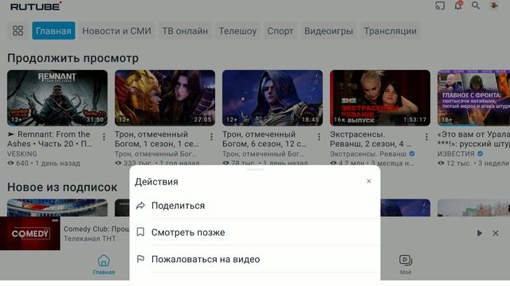This screenshot has height=286, width=510.
Task: Tap the cast to screen icon
Action: pyautogui.click(x=440, y=6)
